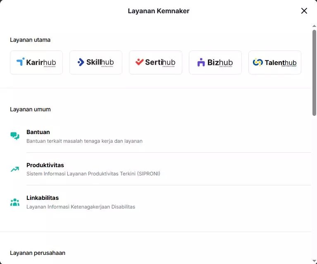Click the red Sertihub checkmark icon
Screen dimensions: 317x264
click(139, 62)
